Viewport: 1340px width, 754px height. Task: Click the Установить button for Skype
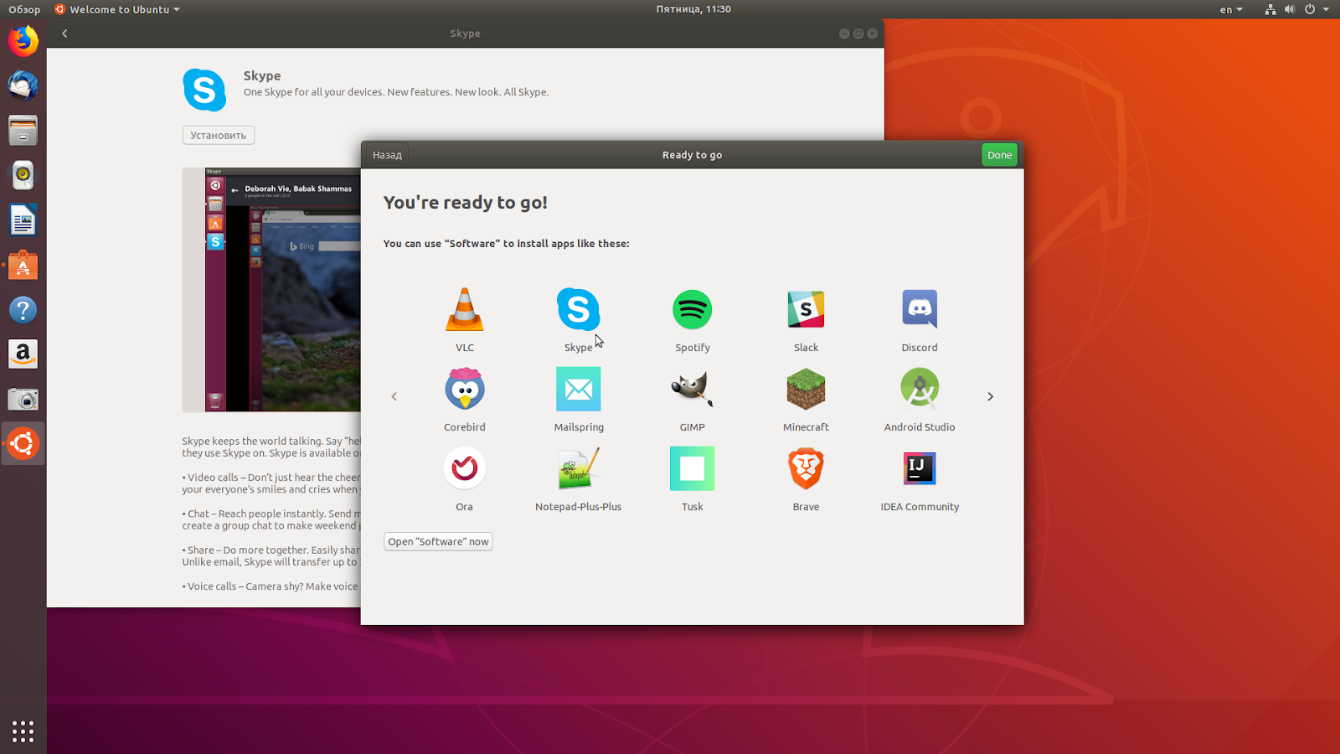click(x=219, y=135)
